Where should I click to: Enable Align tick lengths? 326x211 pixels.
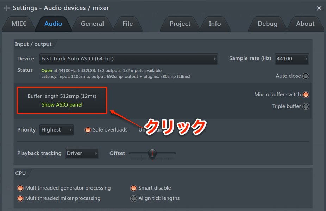pyautogui.click(x=133, y=199)
